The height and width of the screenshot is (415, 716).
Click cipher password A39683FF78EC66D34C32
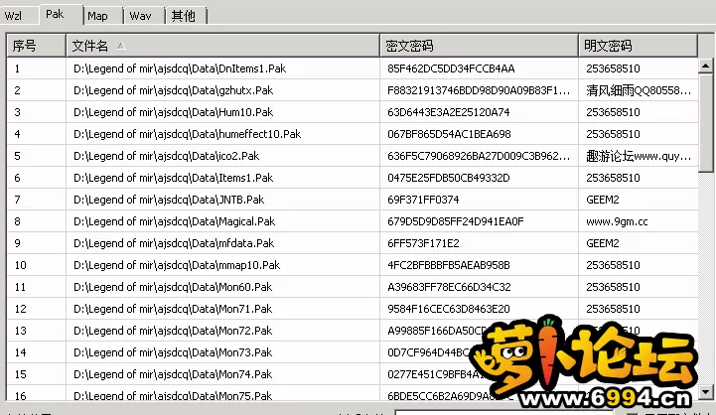449,287
